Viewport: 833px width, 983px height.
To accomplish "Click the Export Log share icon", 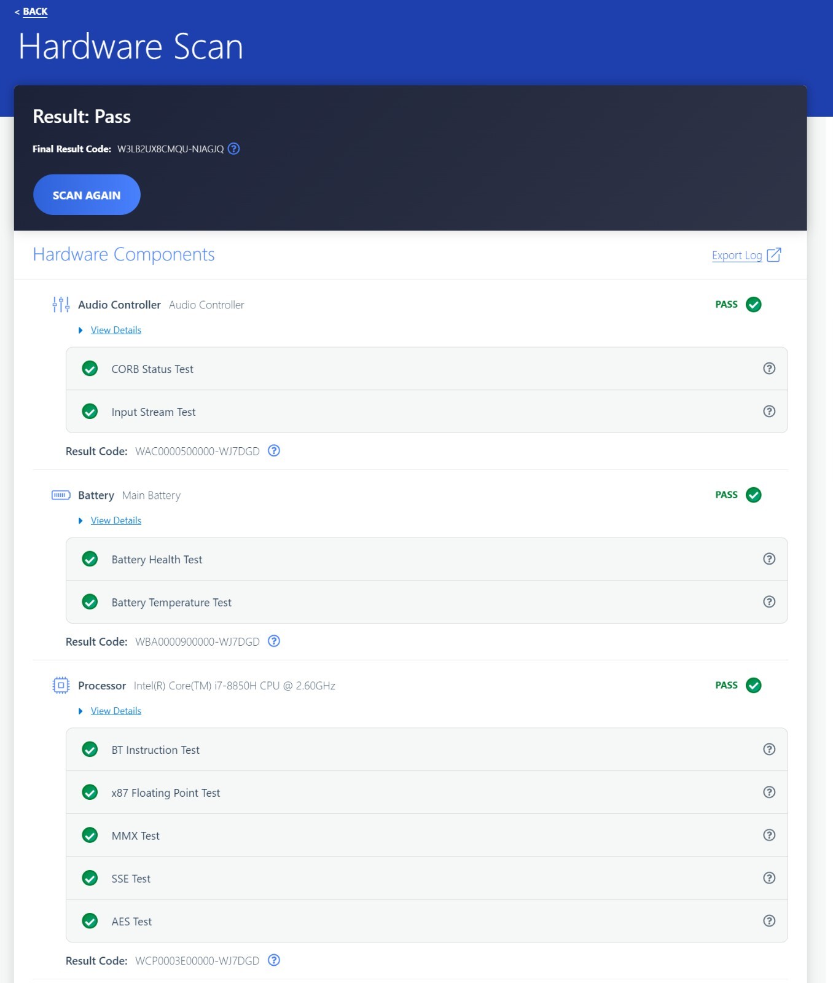I will click(774, 255).
